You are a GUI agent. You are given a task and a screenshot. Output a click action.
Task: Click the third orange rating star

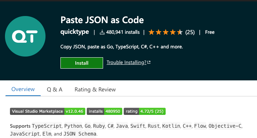[x=166, y=32]
